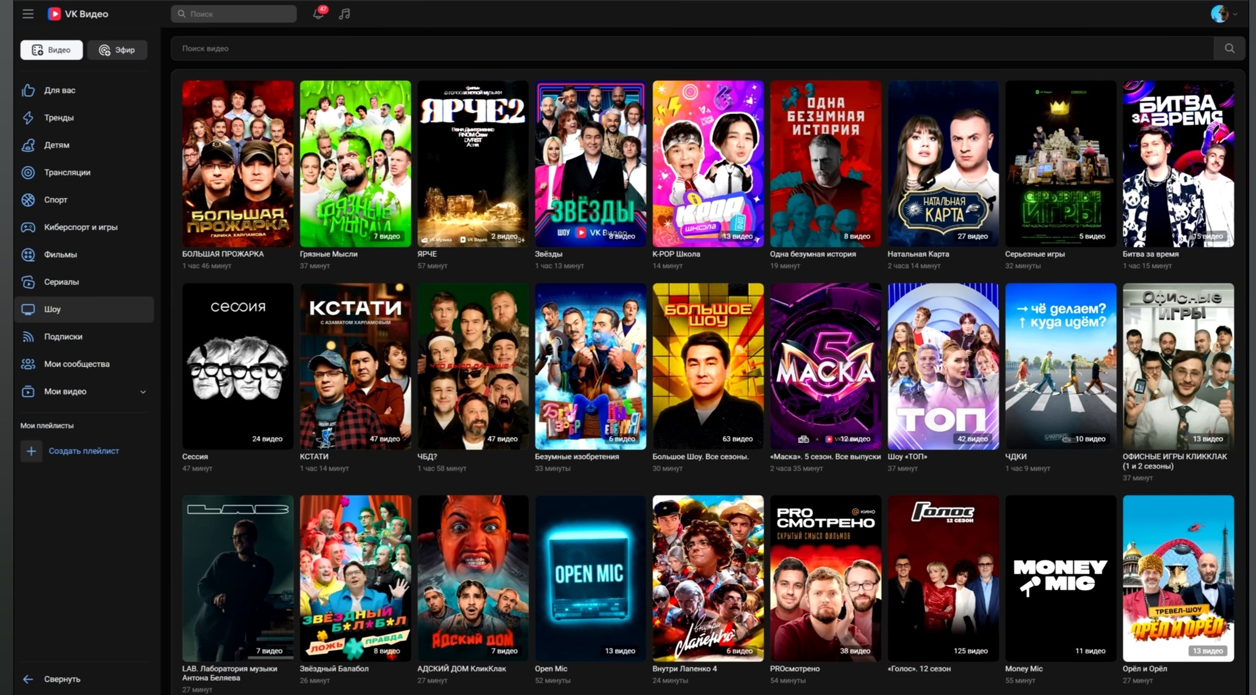Click the Трансляции broadcast icon
This screenshot has height=695, width=1256.
tap(28, 172)
